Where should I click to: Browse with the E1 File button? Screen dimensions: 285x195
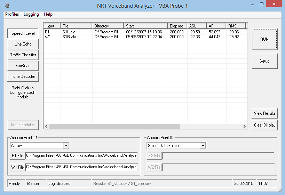(17, 156)
